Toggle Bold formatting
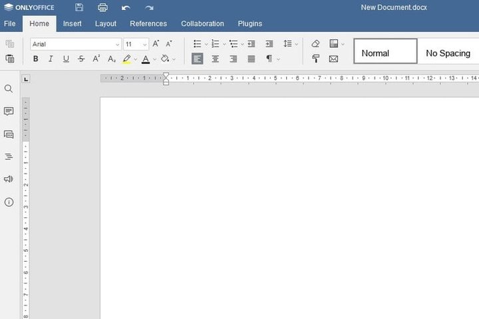The width and height of the screenshot is (479, 319). (x=36, y=59)
